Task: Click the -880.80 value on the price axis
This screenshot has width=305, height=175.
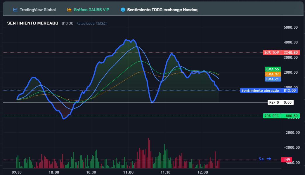Action: [291, 116]
